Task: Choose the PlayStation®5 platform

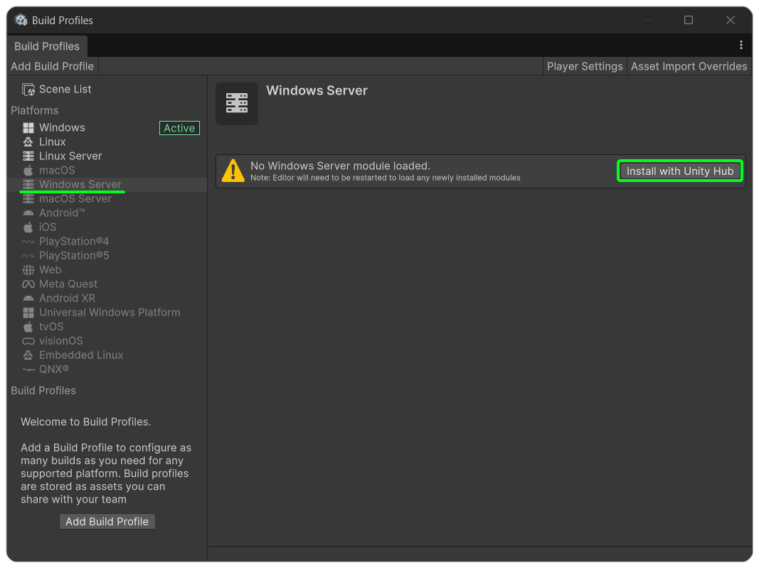Action: [x=74, y=256]
